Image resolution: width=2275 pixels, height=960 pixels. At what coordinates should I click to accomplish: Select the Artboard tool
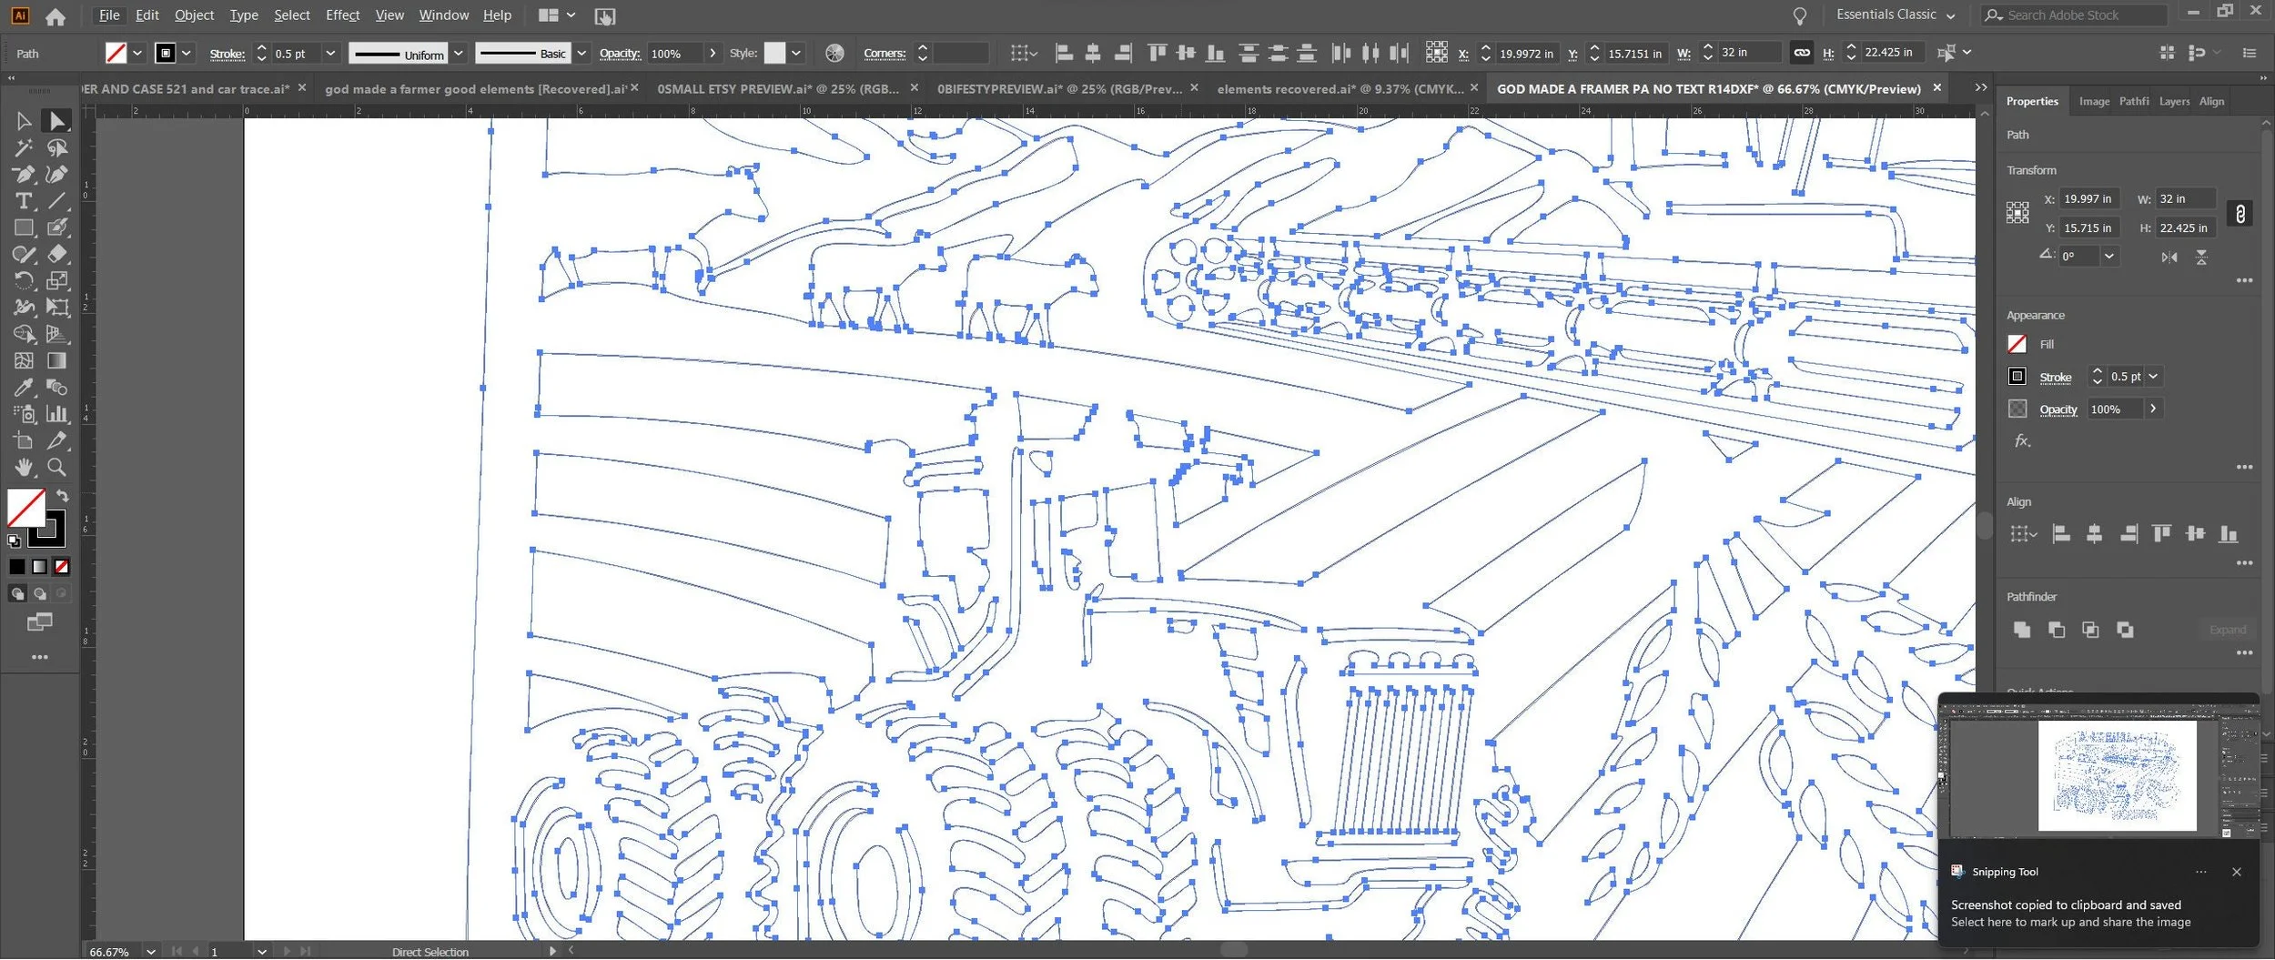24,441
